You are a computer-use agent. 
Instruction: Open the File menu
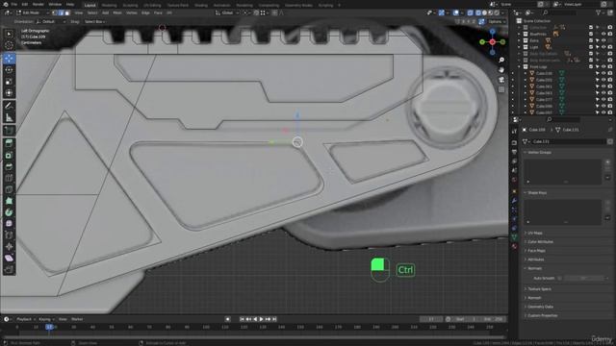13,4
